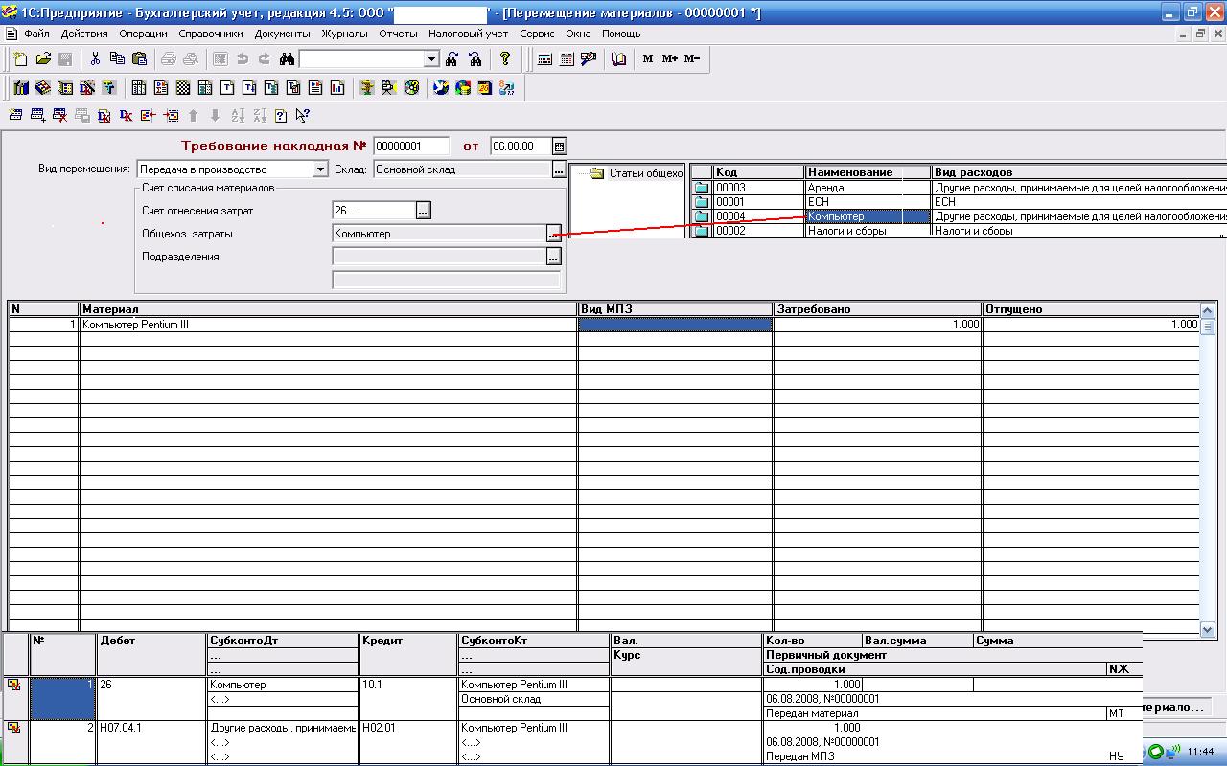The width and height of the screenshot is (1227, 766).
Task: Open the Документы menu
Action: coord(282,34)
